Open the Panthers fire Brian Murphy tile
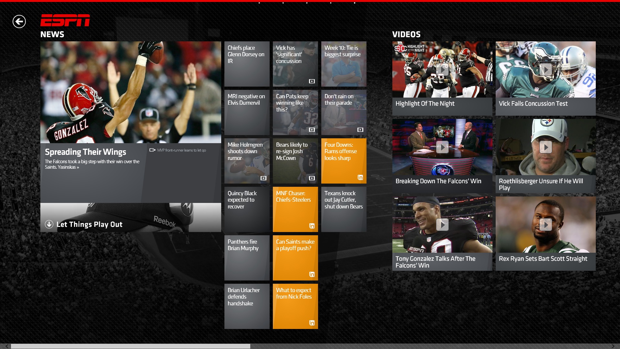The image size is (620, 349). pos(247,258)
